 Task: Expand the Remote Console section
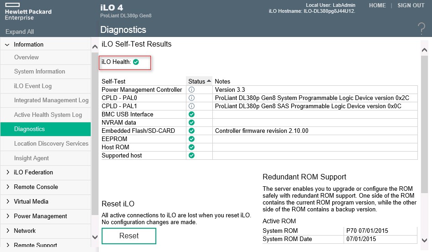click(x=7, y=187)
